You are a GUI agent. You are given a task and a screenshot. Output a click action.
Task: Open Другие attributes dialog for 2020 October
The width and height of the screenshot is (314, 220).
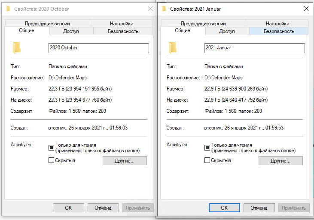125,161
